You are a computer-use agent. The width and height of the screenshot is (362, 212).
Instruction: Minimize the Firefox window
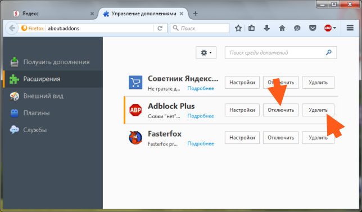tap(323, 4)
